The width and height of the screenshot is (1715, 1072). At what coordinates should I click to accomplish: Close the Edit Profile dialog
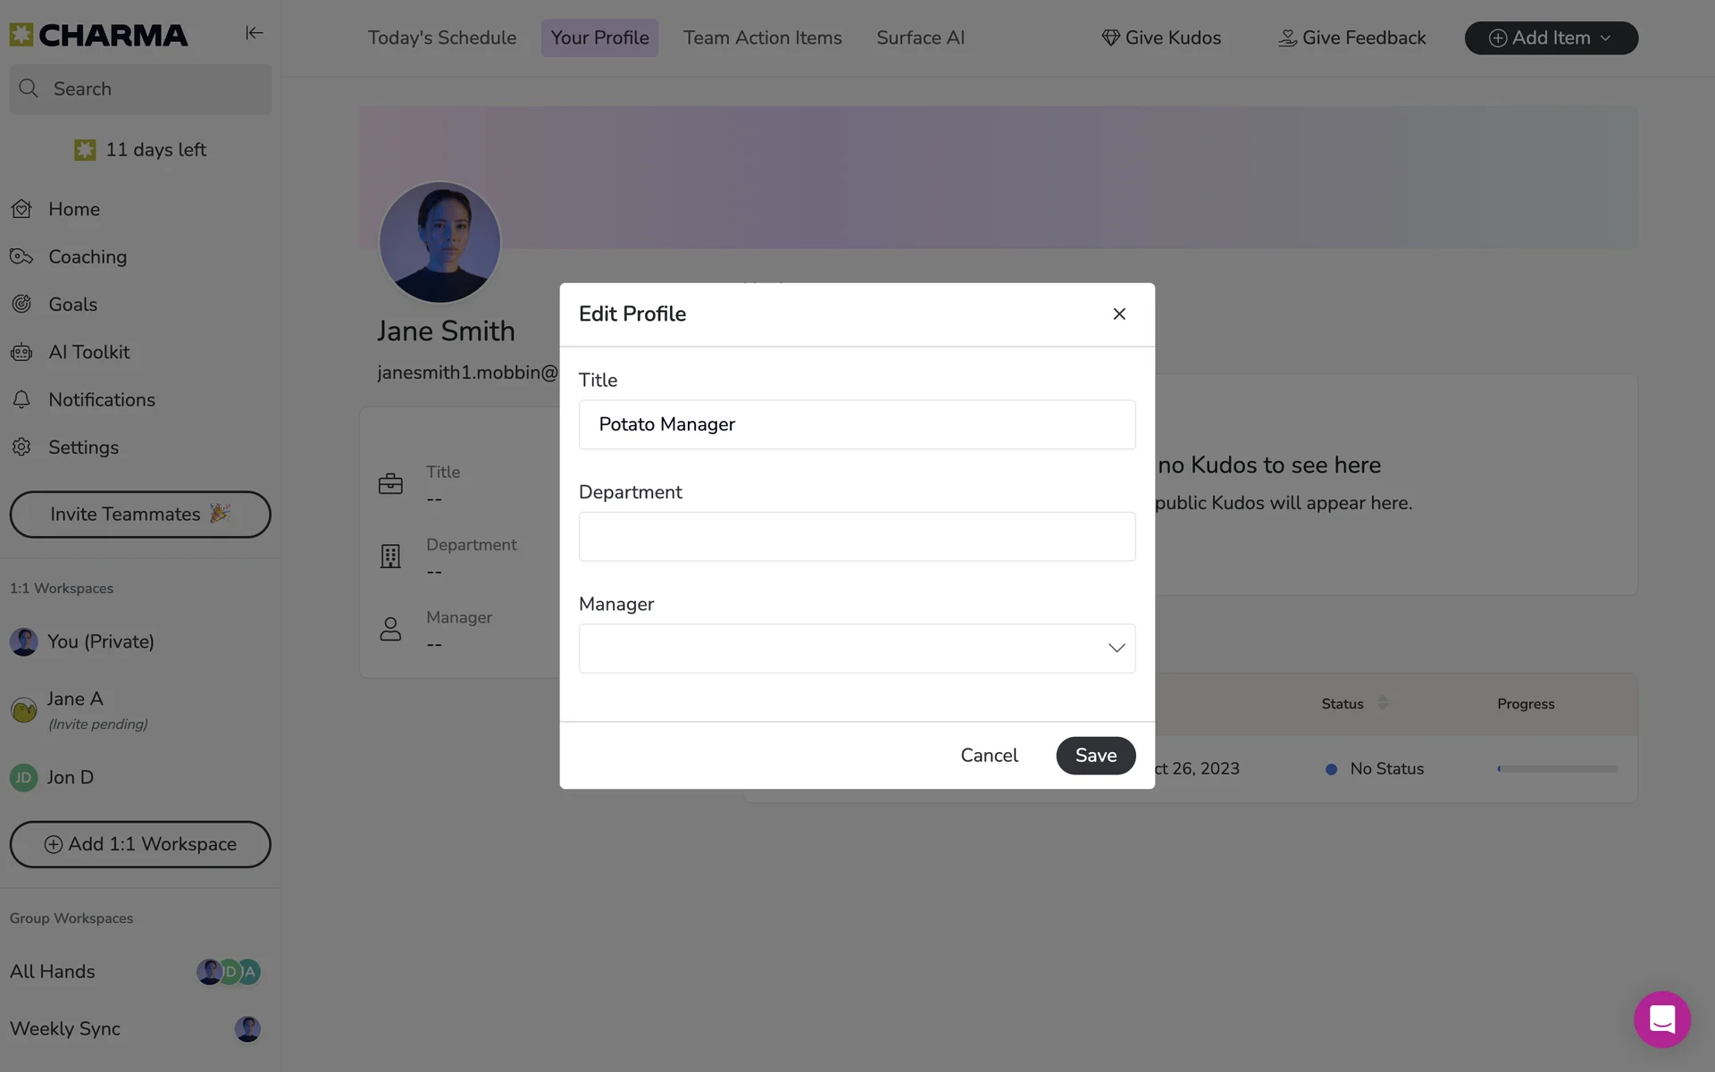(x=1119, y=314)
